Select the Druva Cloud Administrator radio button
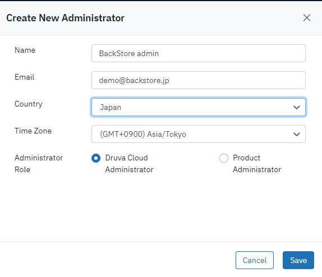The image size is (322, 277). click(x=96, y=158)
